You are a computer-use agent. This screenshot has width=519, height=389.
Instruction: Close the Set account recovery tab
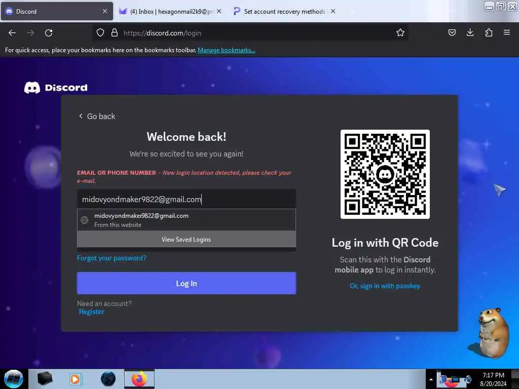(333, 11)
